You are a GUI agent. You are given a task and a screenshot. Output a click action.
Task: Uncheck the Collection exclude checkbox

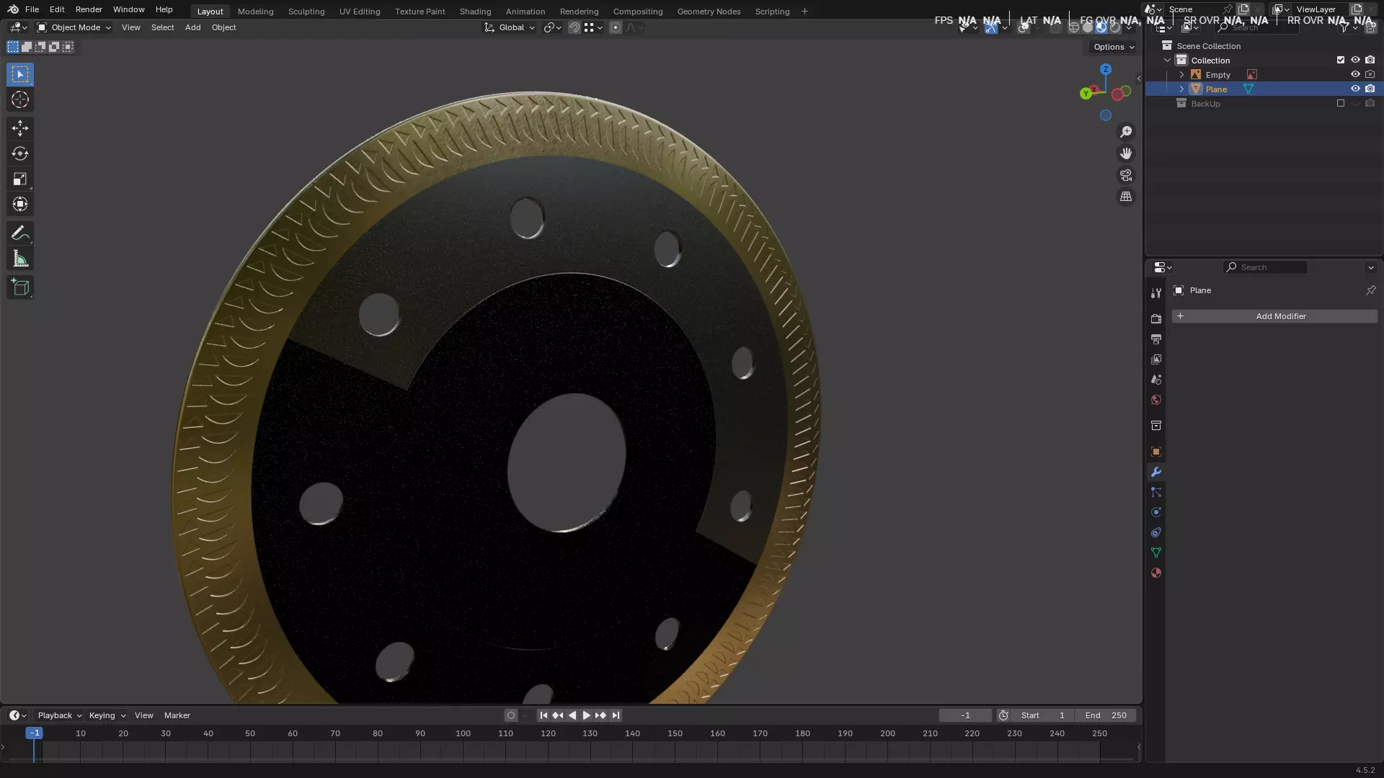1341,60
